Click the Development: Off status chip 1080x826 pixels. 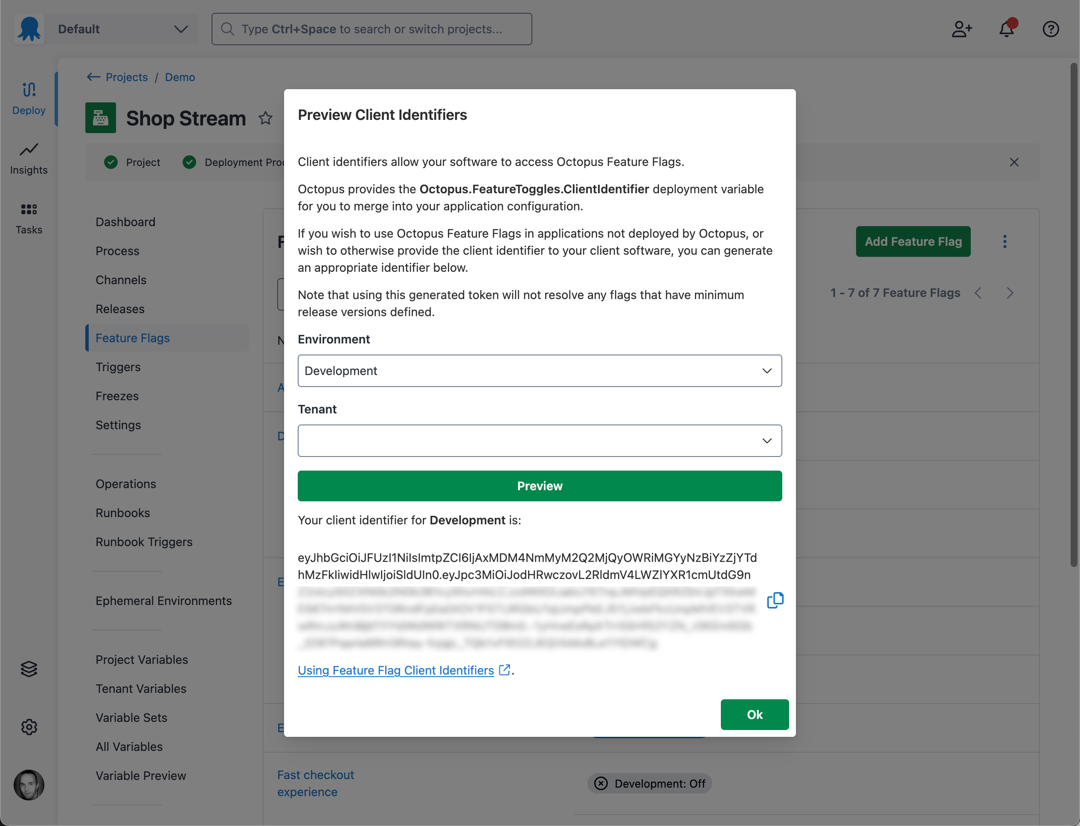(649, 783)
